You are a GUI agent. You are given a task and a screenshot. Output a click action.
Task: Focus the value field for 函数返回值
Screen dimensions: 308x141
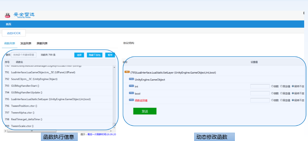(x=260, y=100)
